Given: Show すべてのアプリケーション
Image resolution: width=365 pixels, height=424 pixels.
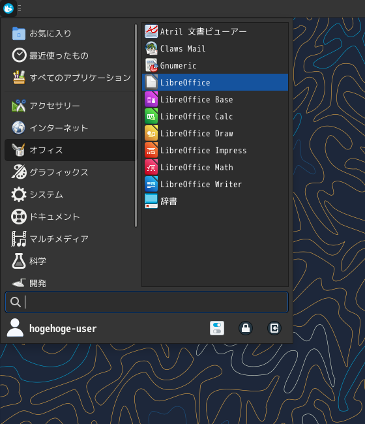Looking at the screenshot, I should point(69,78).
